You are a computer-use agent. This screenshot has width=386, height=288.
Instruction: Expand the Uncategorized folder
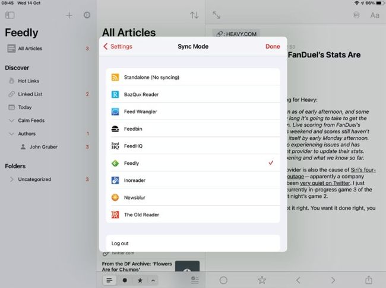(12, 179)
